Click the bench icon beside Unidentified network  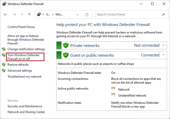point(113,95)
